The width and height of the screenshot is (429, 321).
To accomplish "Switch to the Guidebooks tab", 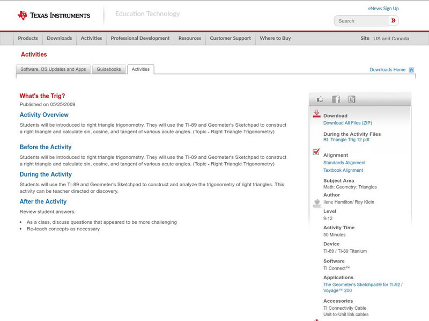I will 109,69.
